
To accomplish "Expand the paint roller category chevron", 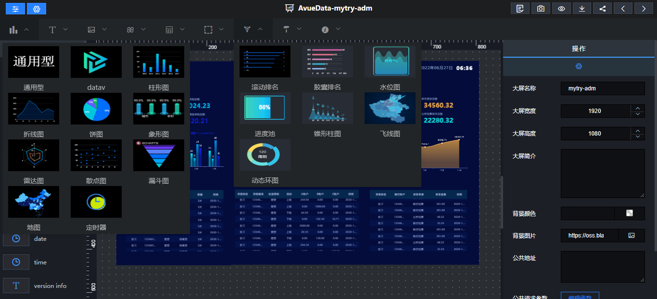I will click(299, 29).
